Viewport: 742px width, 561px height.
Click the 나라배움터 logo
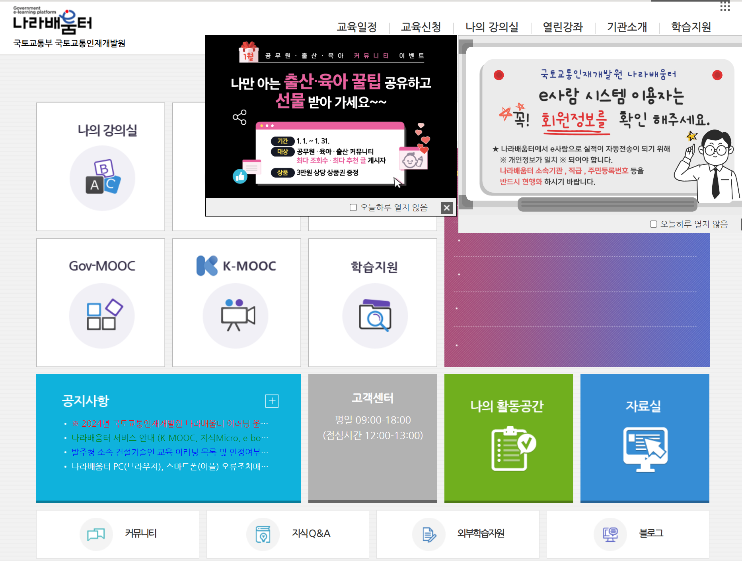tap(52, 21)
